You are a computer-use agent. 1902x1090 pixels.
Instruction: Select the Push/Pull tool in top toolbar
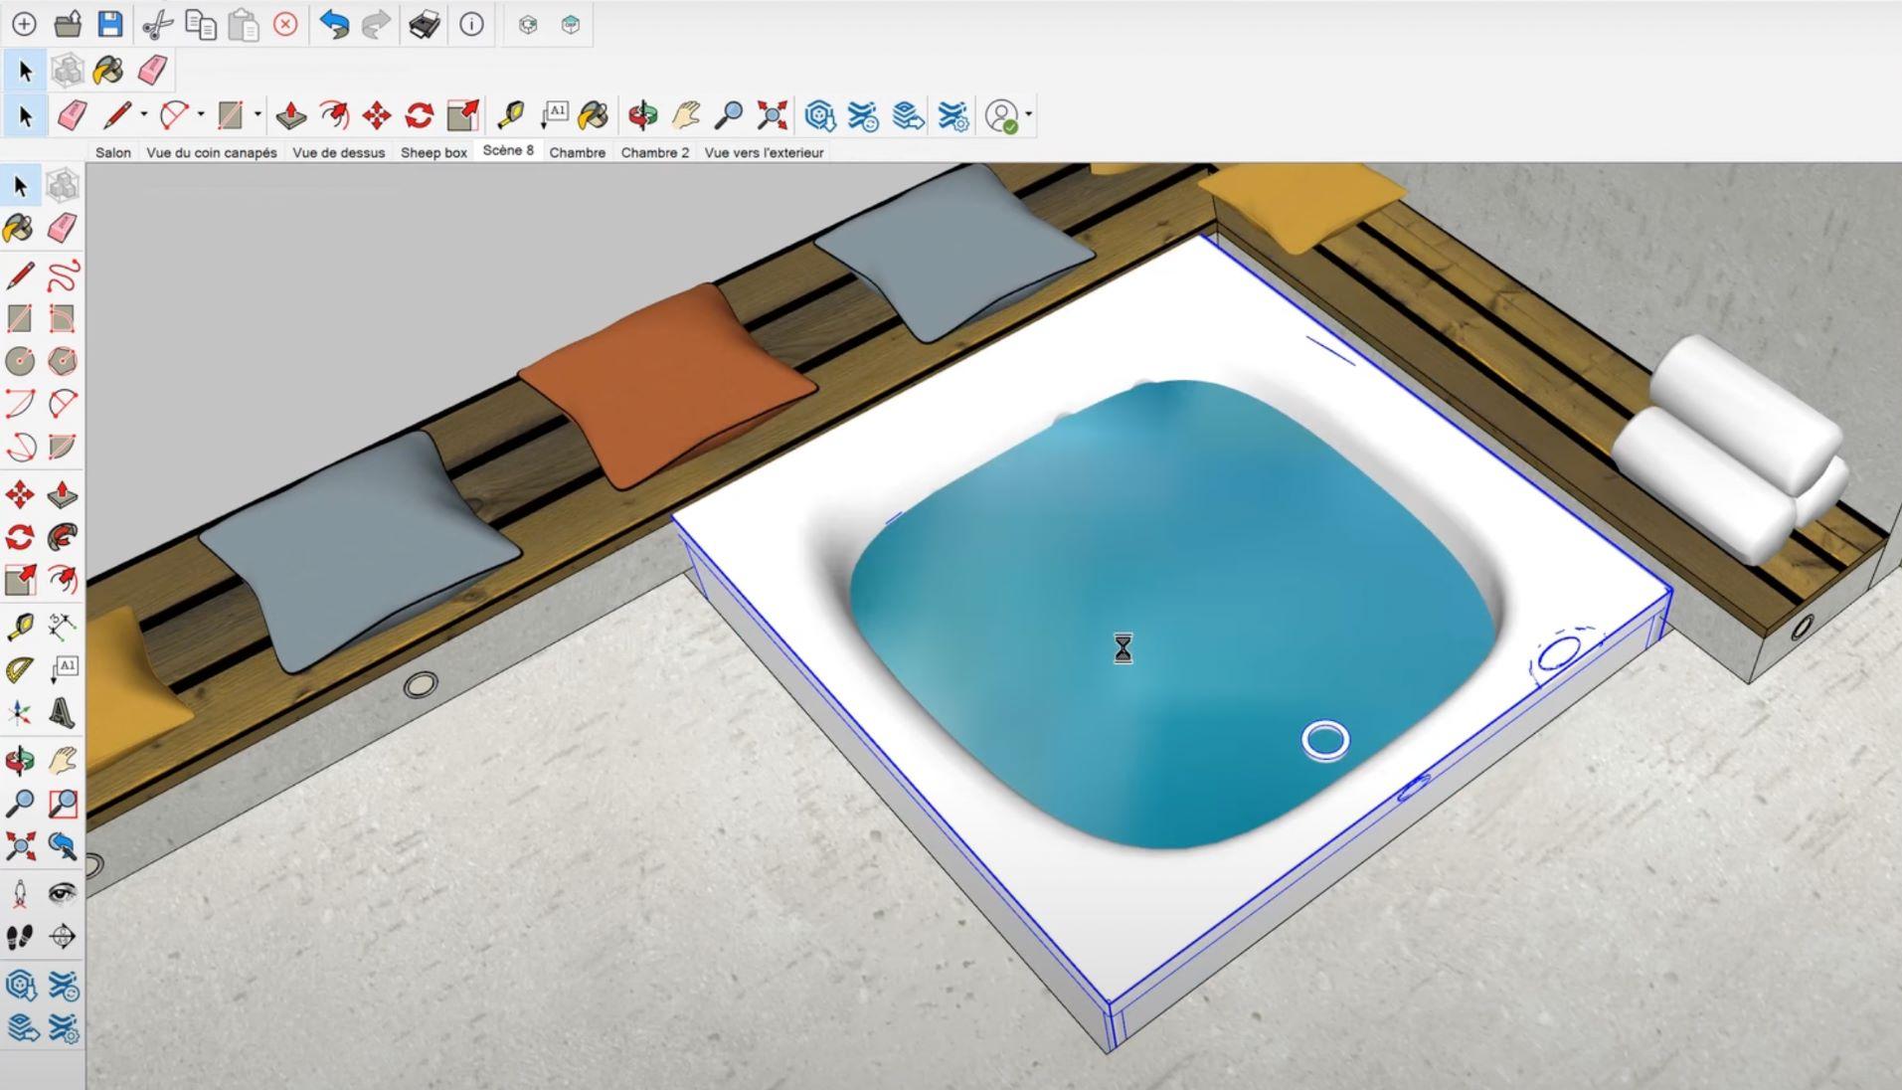(x=290, y=115)
